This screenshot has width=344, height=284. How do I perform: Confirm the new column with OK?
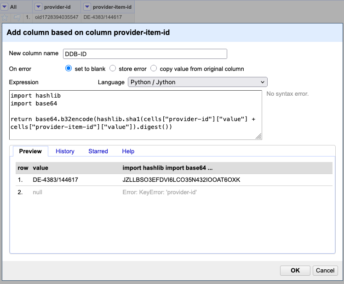coord(295,271)
